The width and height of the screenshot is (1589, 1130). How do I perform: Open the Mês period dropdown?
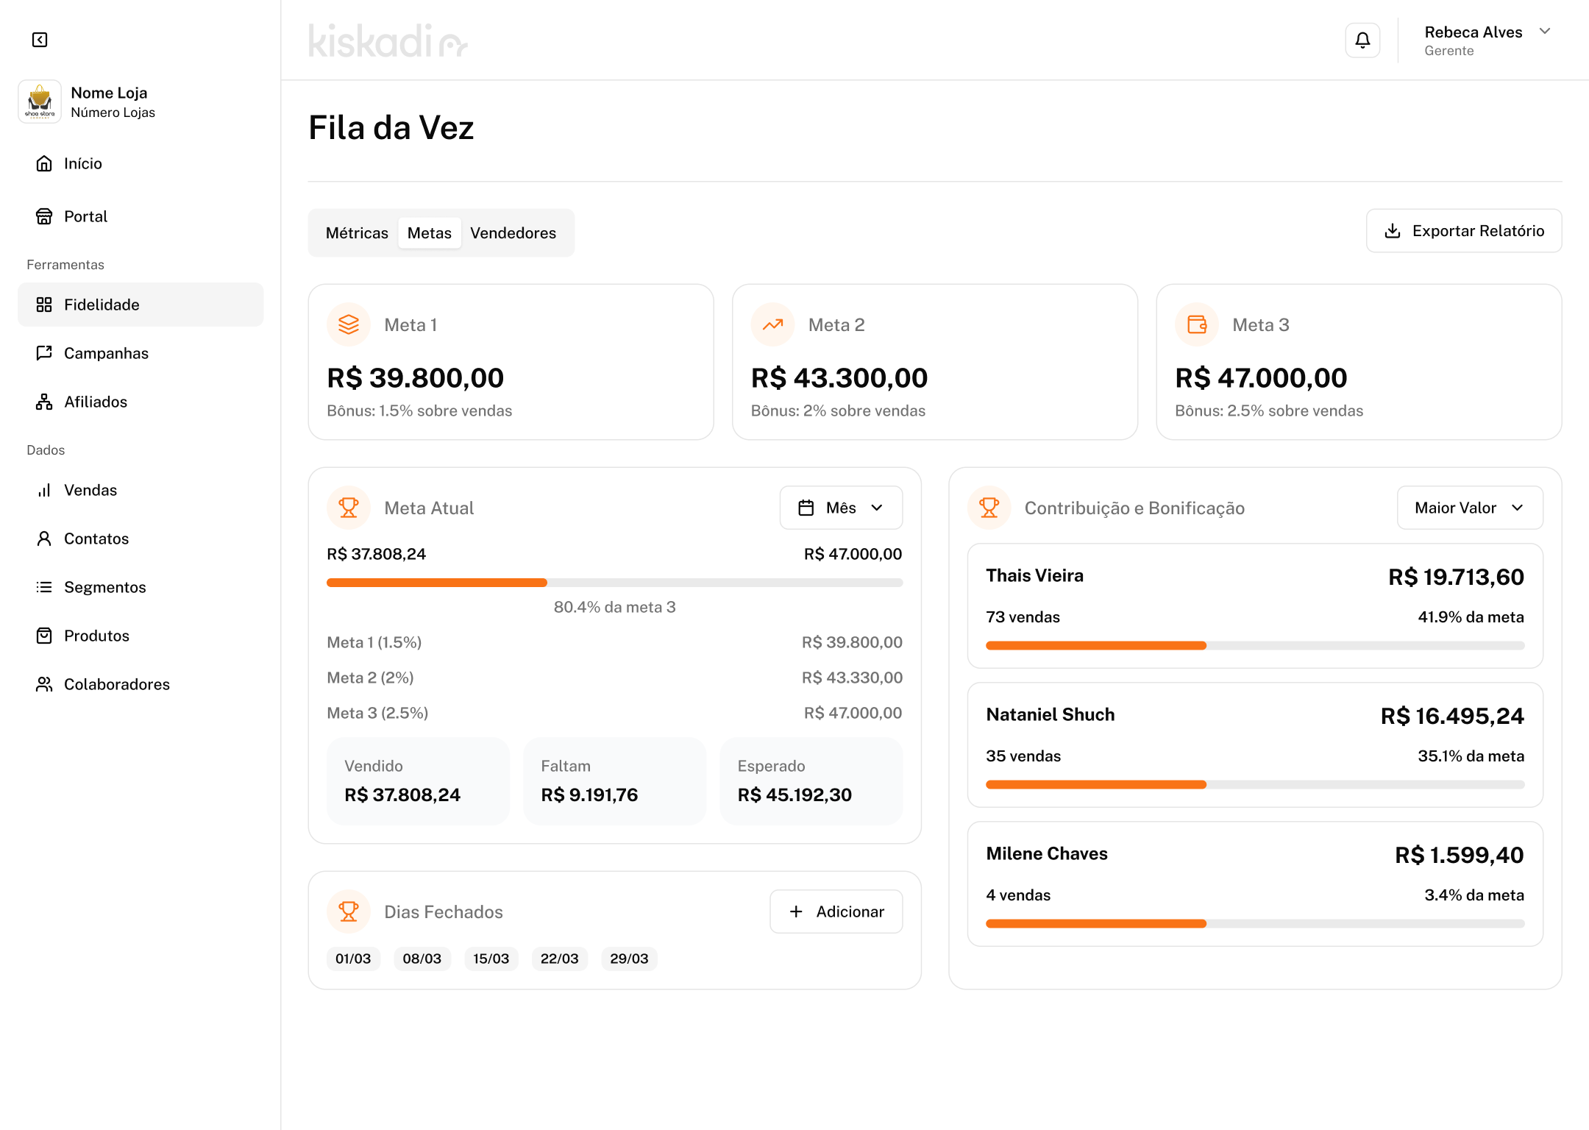841,508
